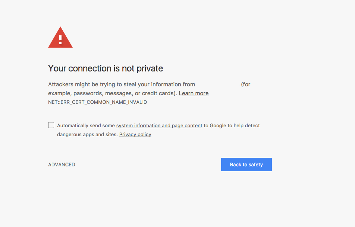Open the Learn more link
Image resolution: width=355 pixels, height=227 pixels.
pos(194,93)
